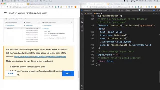
Task: Open the Chrome File menu
Action: coord(11,1)
